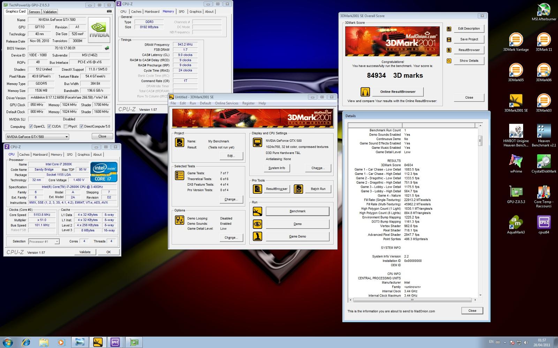The image size is (558, 348).
Task: Click Validate button in CPU-Z
Action: click(x=85, y=252)
